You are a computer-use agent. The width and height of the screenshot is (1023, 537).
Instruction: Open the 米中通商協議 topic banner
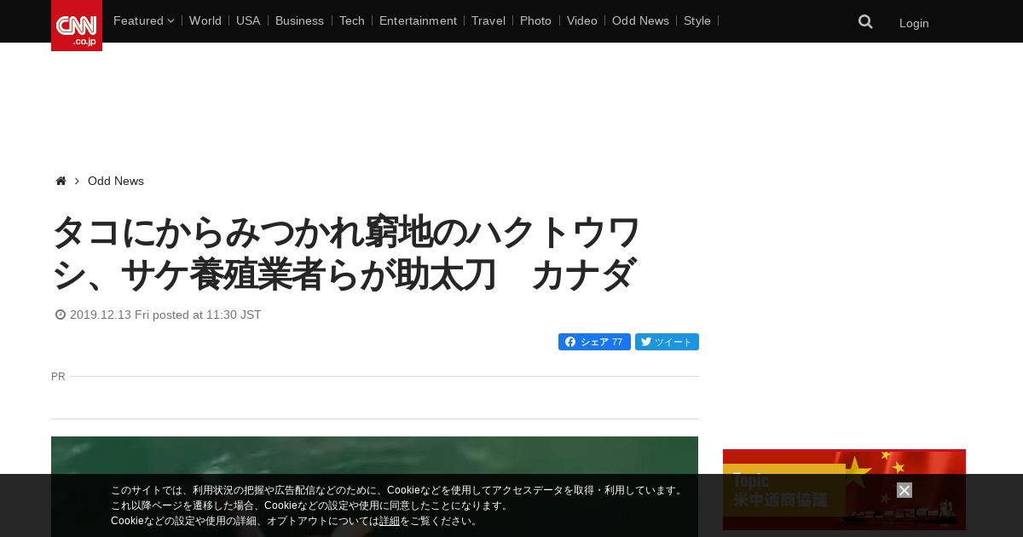(x=844, y=489)
